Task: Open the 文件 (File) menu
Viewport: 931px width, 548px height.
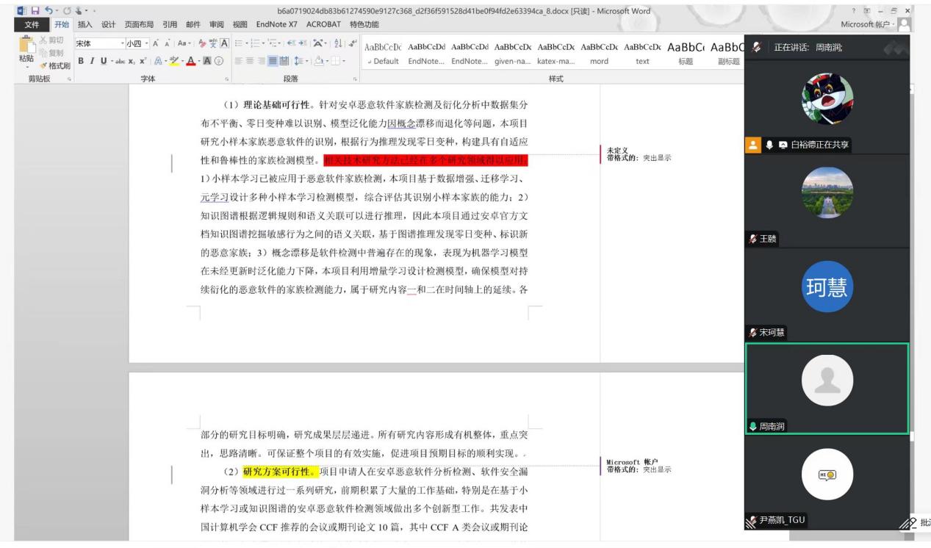Action: point(32,25)
